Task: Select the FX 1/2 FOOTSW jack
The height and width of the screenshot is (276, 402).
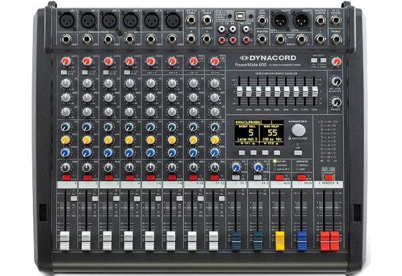Action: (336, 20)
